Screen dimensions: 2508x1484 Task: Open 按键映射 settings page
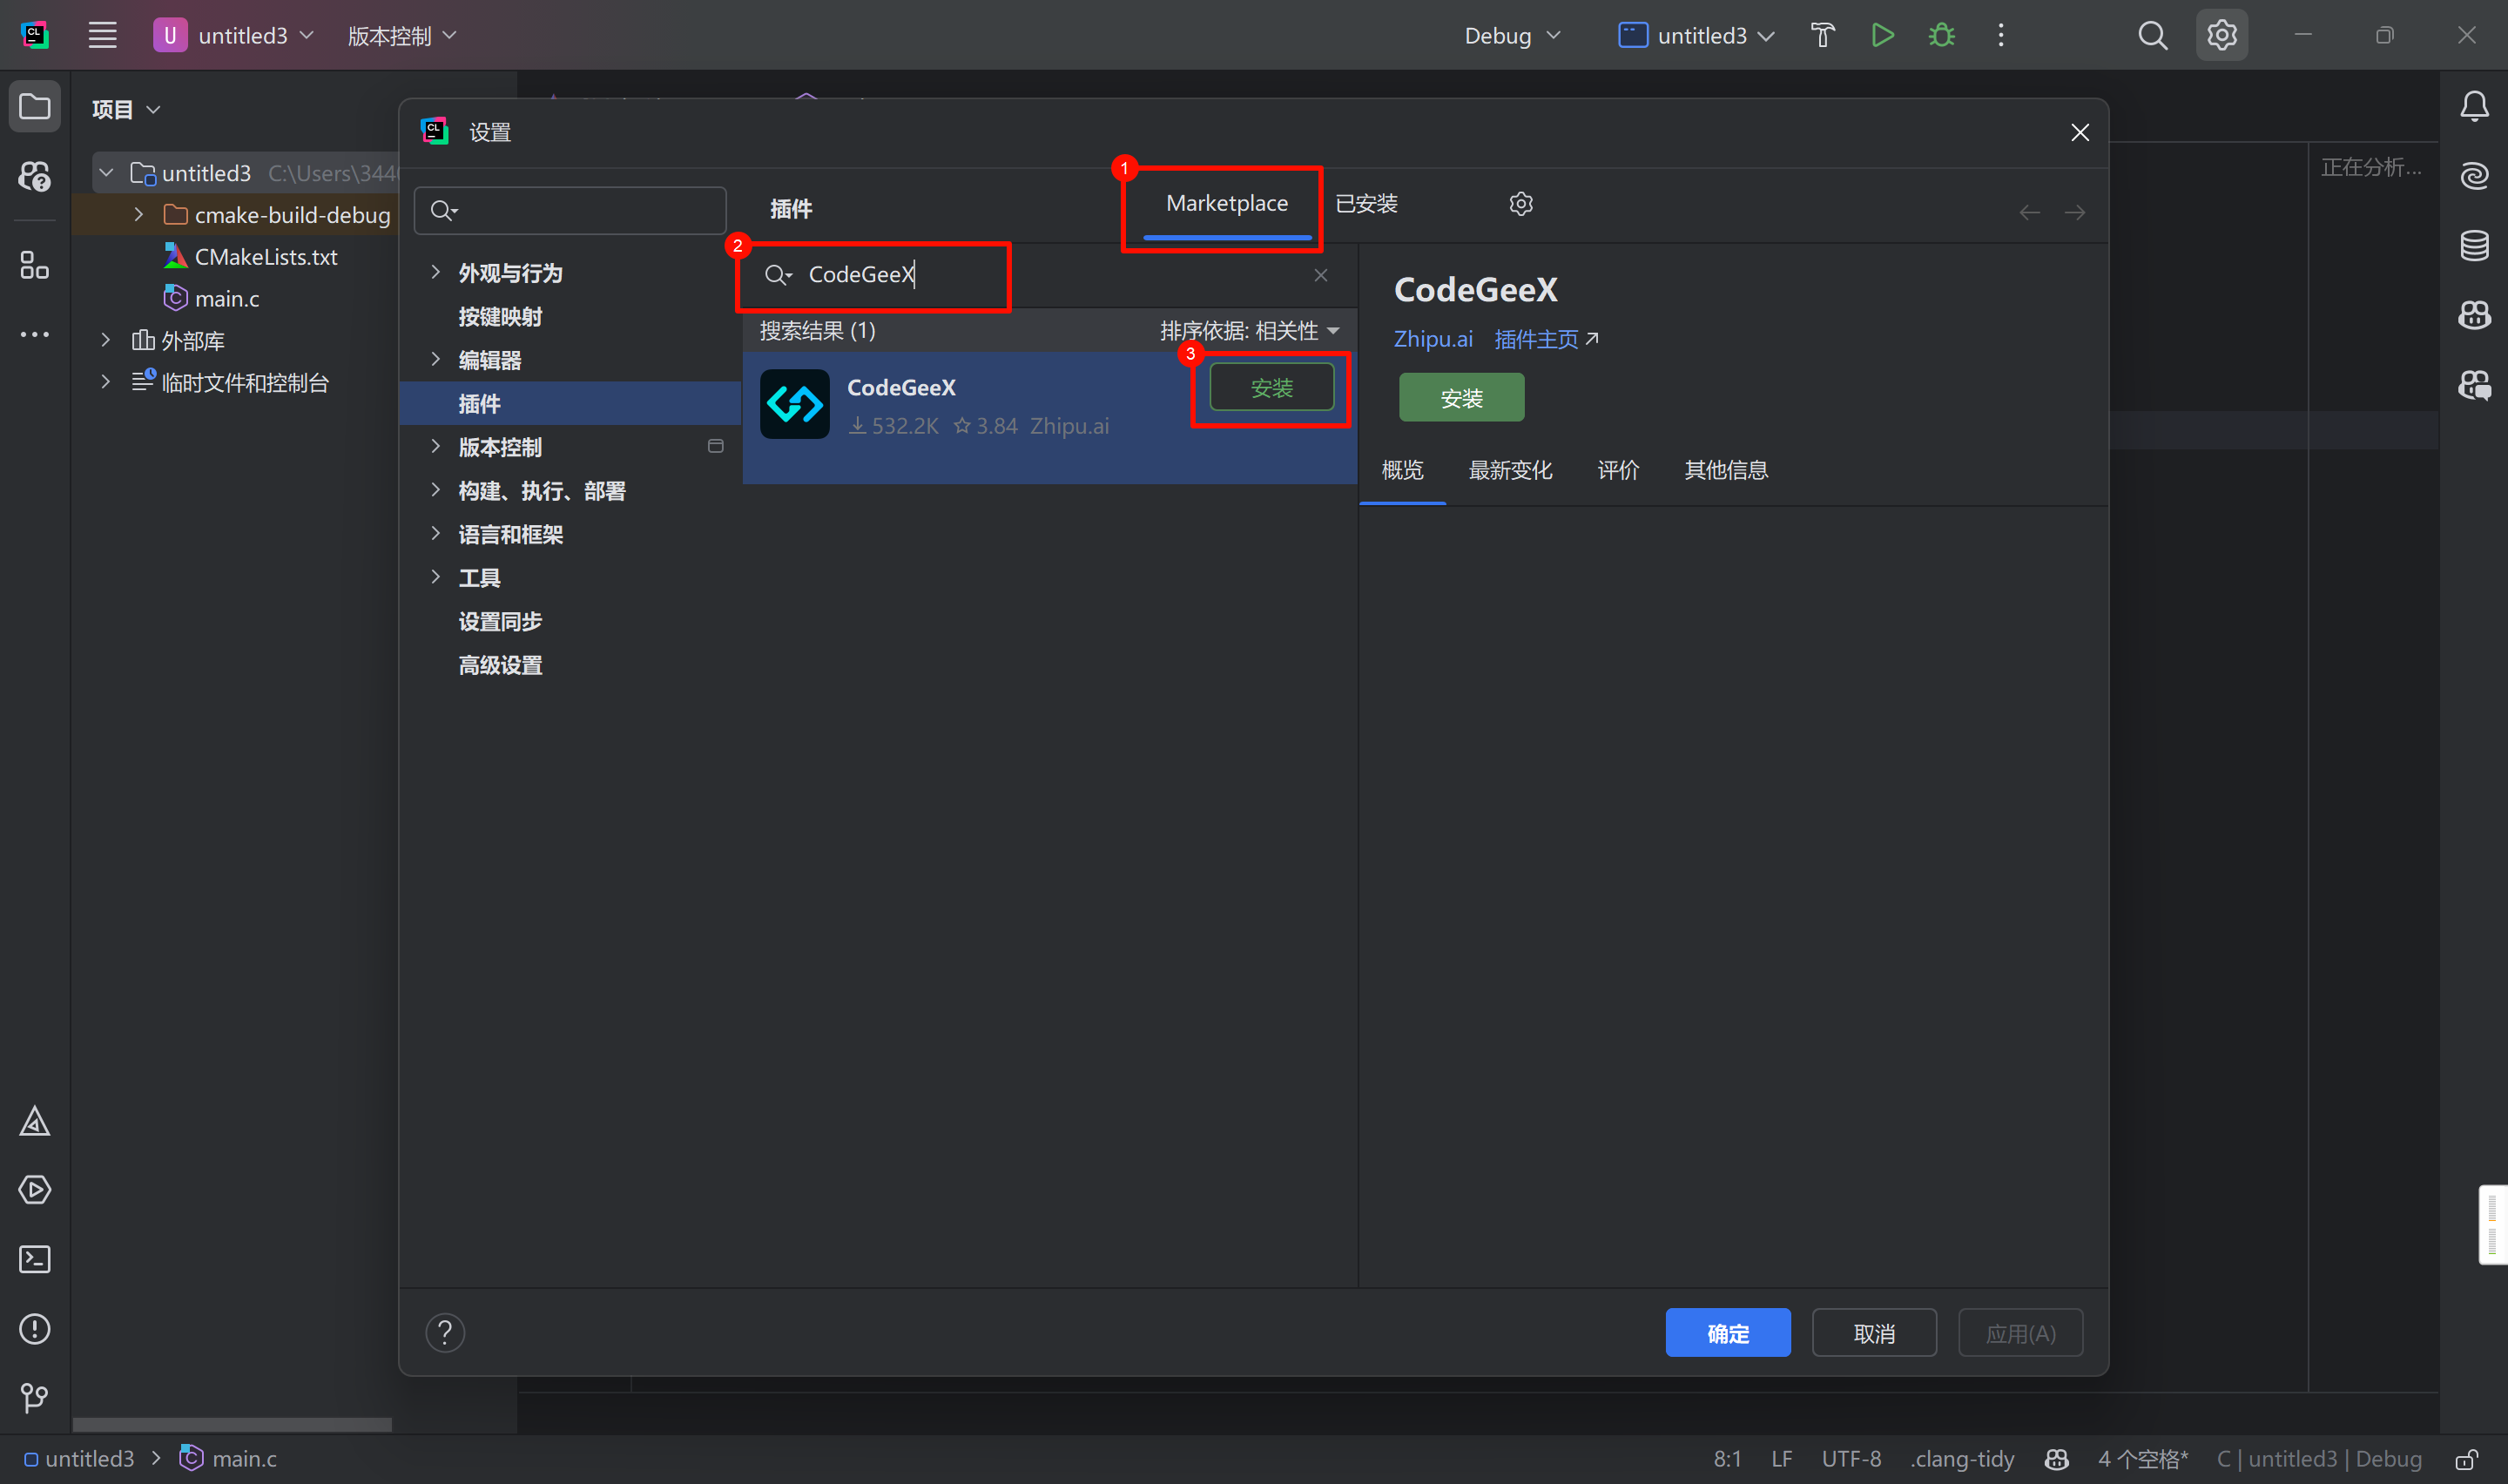pos(500,317)
